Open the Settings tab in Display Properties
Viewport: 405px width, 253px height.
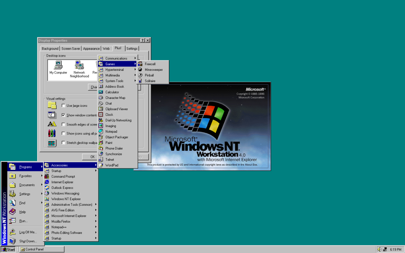[x=132, y=48]
